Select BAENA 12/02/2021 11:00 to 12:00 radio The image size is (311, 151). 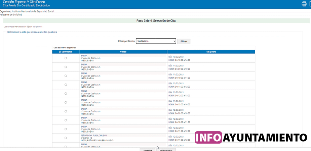66,129
